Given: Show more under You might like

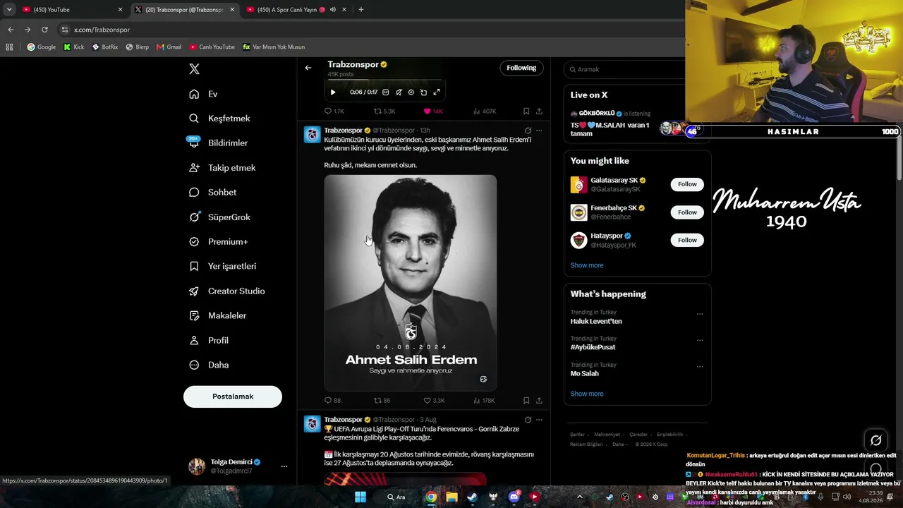Looking at the screenshot, I should tap(587, 265).
